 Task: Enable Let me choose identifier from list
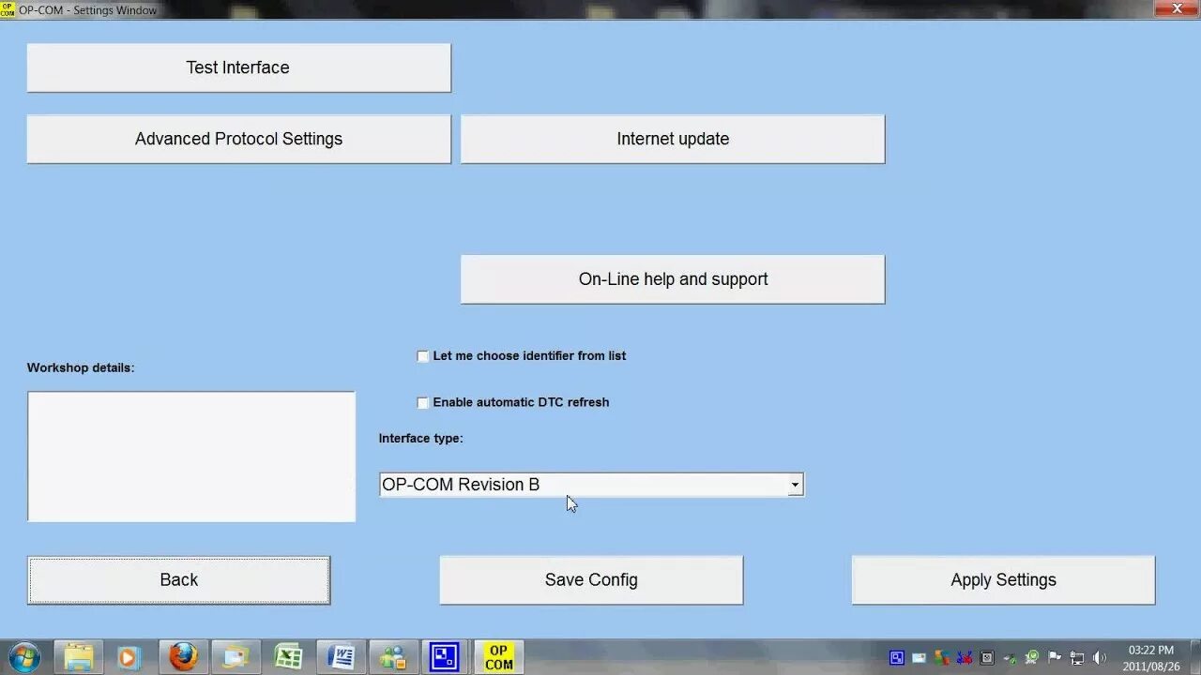click(422, 356)
